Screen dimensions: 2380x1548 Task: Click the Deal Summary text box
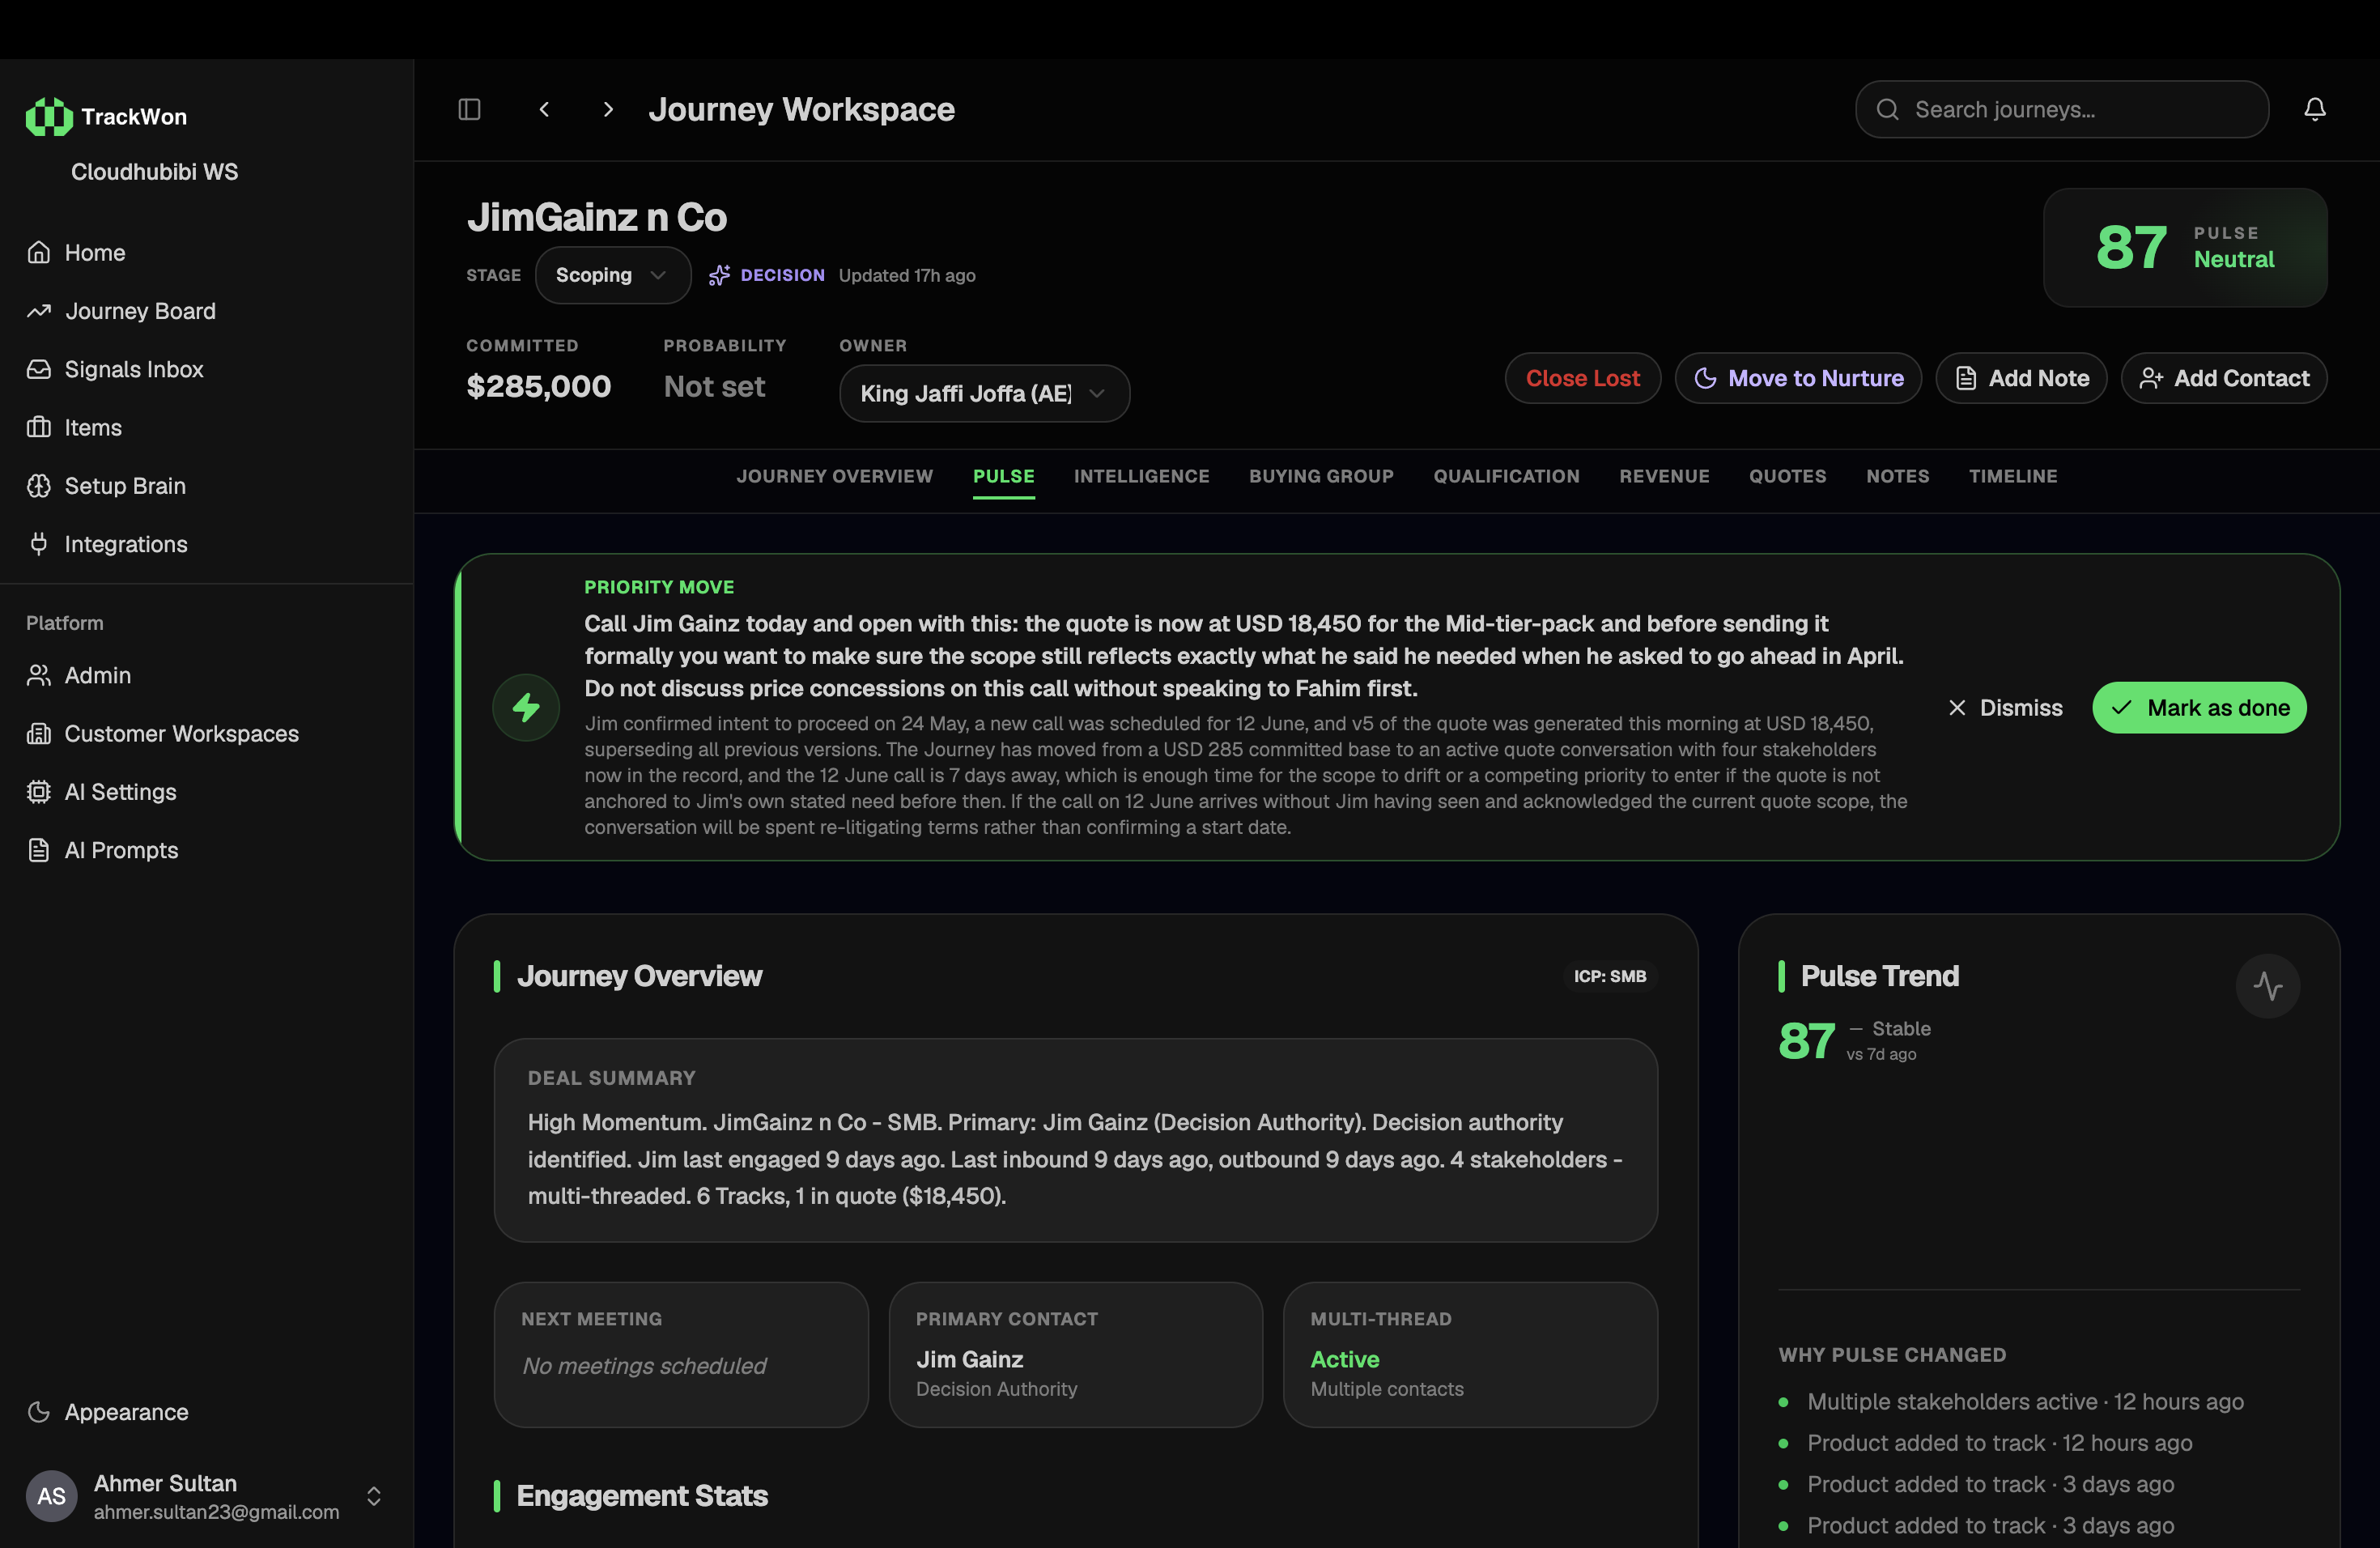tap(1075, 1140)
